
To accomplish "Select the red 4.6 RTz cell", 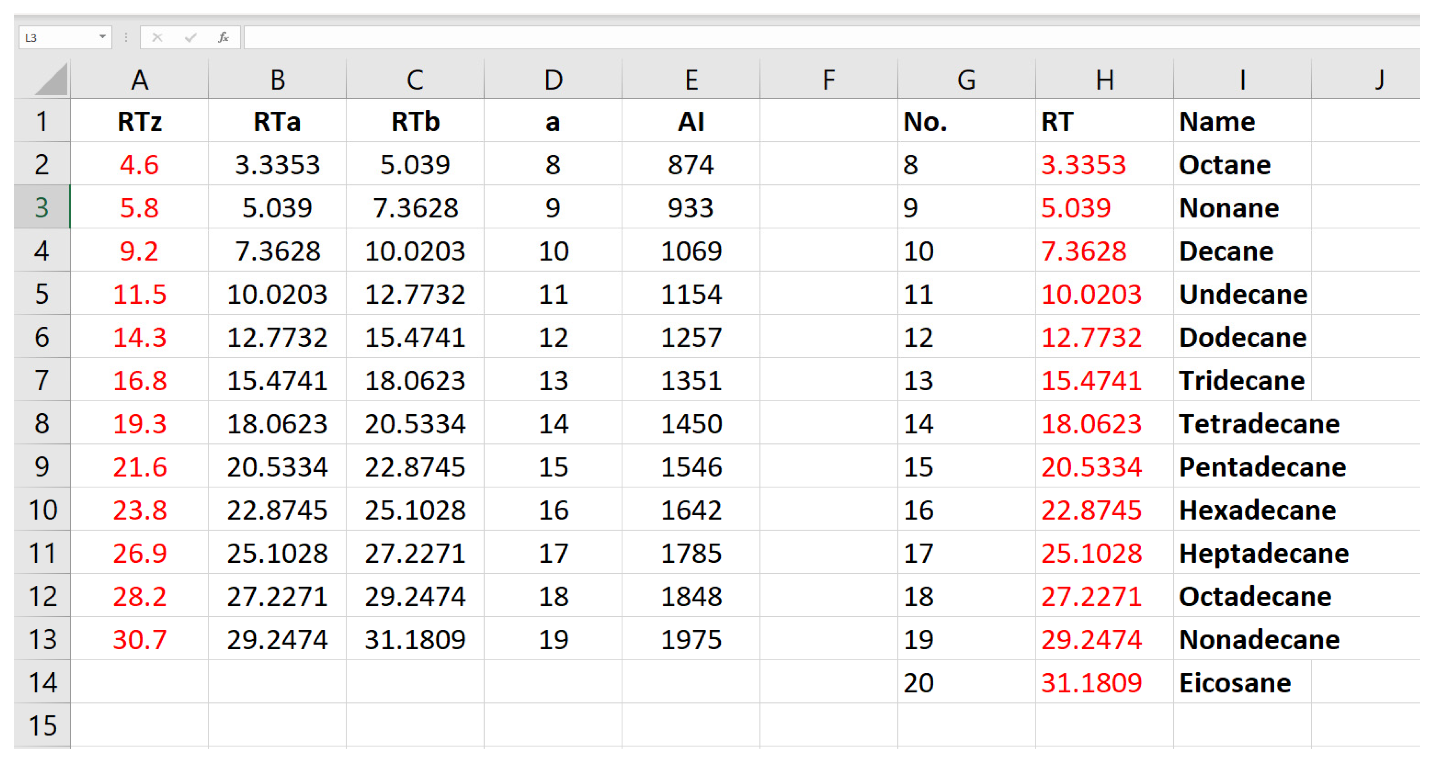I will click(139, 165).
